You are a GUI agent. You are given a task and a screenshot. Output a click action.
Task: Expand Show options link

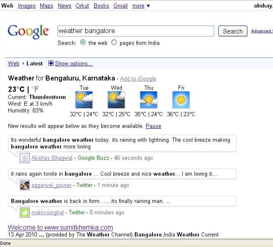point(74,64)
